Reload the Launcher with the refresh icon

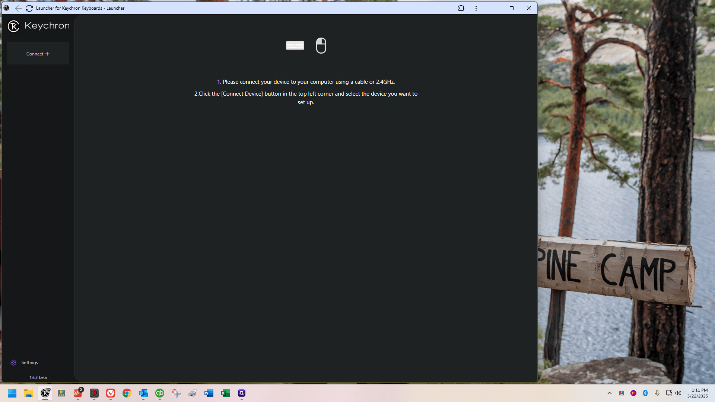click(29, 8)
